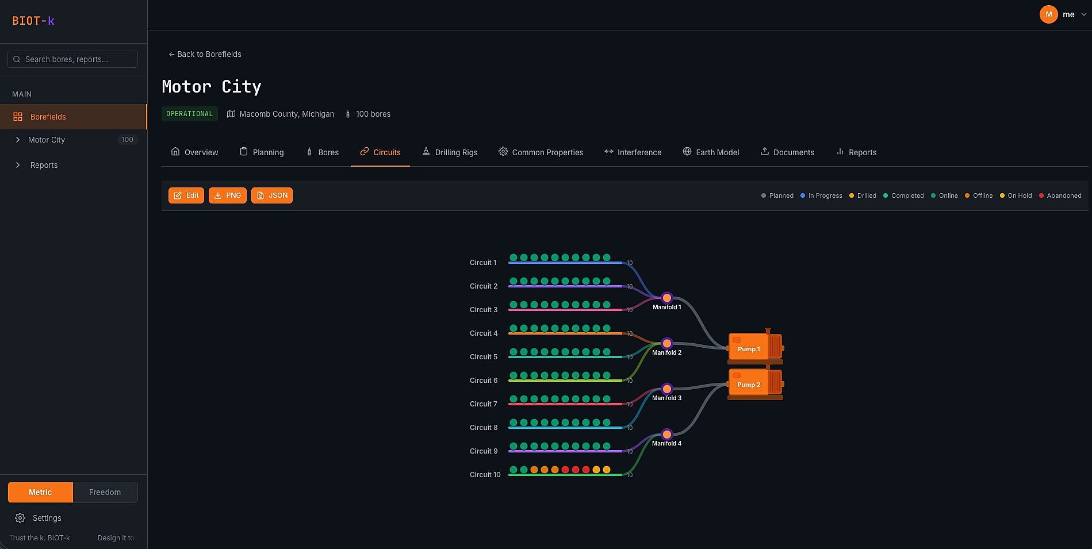Toggle the Abandoned legend status
Screen dimensions: 1092x549
tap(1060, 195)
